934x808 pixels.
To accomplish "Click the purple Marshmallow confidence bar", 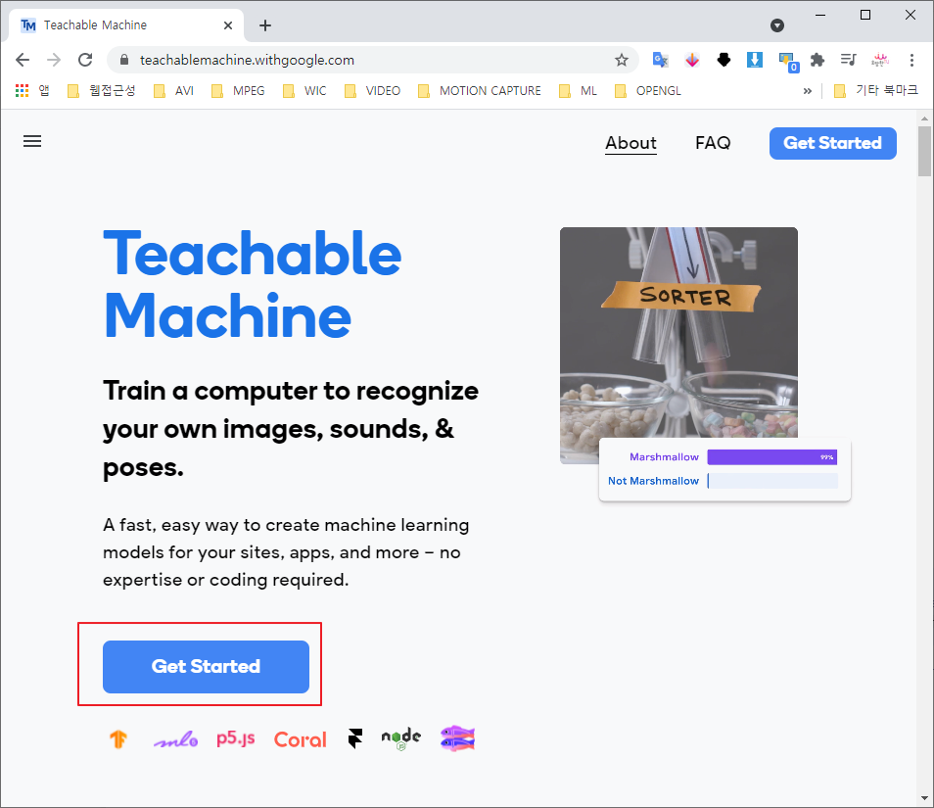I will coord(772,457).
